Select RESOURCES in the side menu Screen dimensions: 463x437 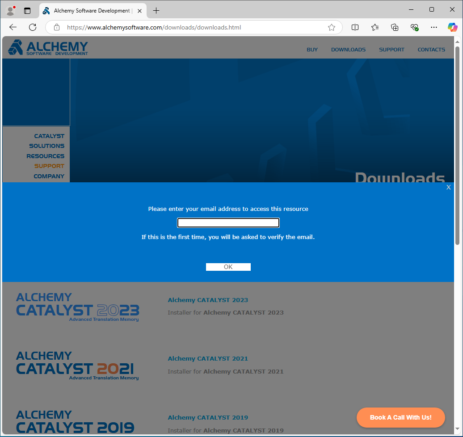(x=46, y=156)
